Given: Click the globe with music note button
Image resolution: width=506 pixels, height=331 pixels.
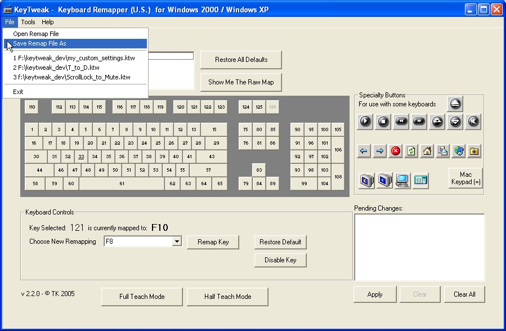Looking at the screenshot, I should pos(459,151).
